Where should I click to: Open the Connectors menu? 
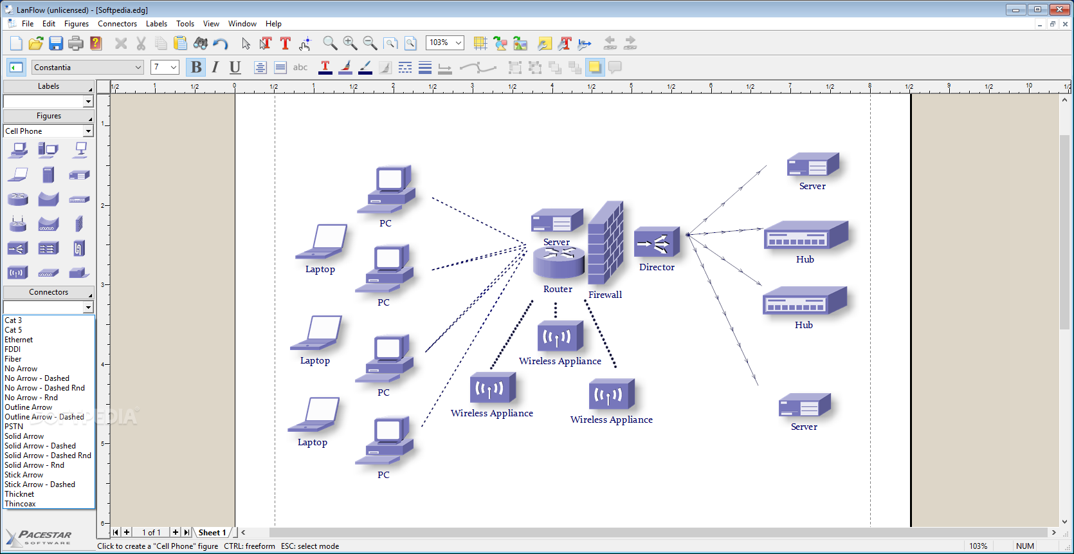[117, 24]
